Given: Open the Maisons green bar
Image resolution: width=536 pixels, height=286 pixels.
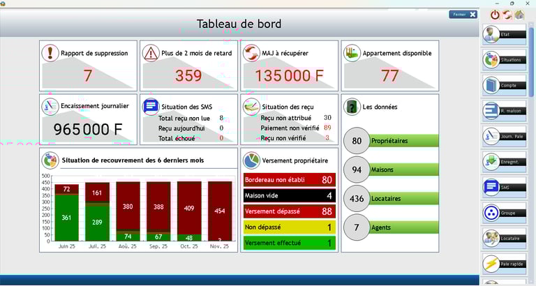Looking at the screenshot, I should [x=403, y=170].
